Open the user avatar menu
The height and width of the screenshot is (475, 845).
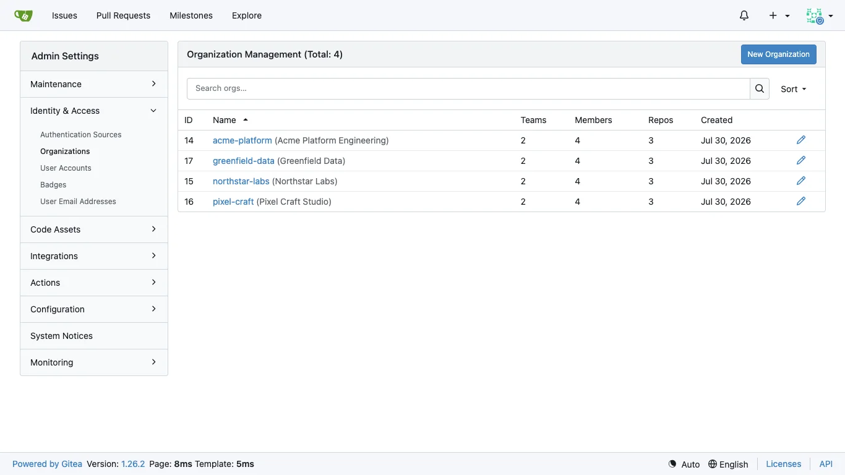[x=820, y=16]
